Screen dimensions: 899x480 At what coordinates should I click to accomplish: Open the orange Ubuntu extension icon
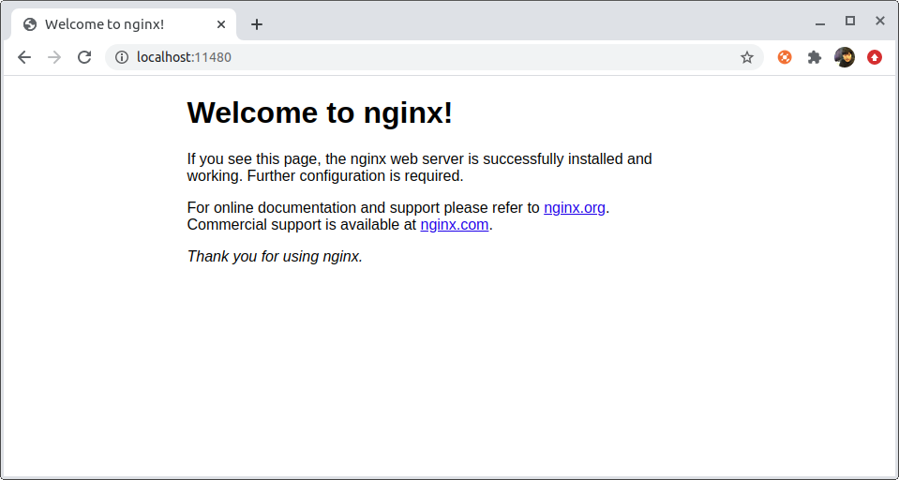pyautogui.click(x=785, y=57)
